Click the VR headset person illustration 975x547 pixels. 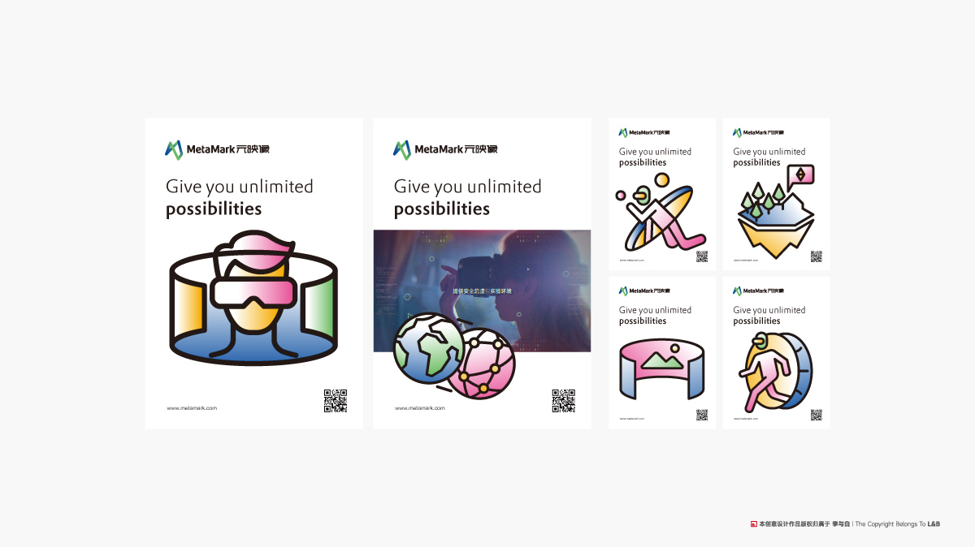point(253,298)
